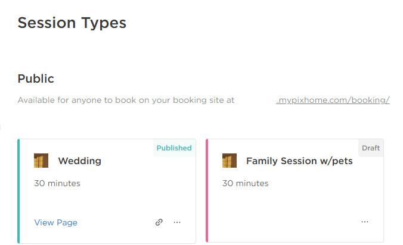The image size is (403, 245).
Task: Open more options on Wedding card
Action: [177, 222]
